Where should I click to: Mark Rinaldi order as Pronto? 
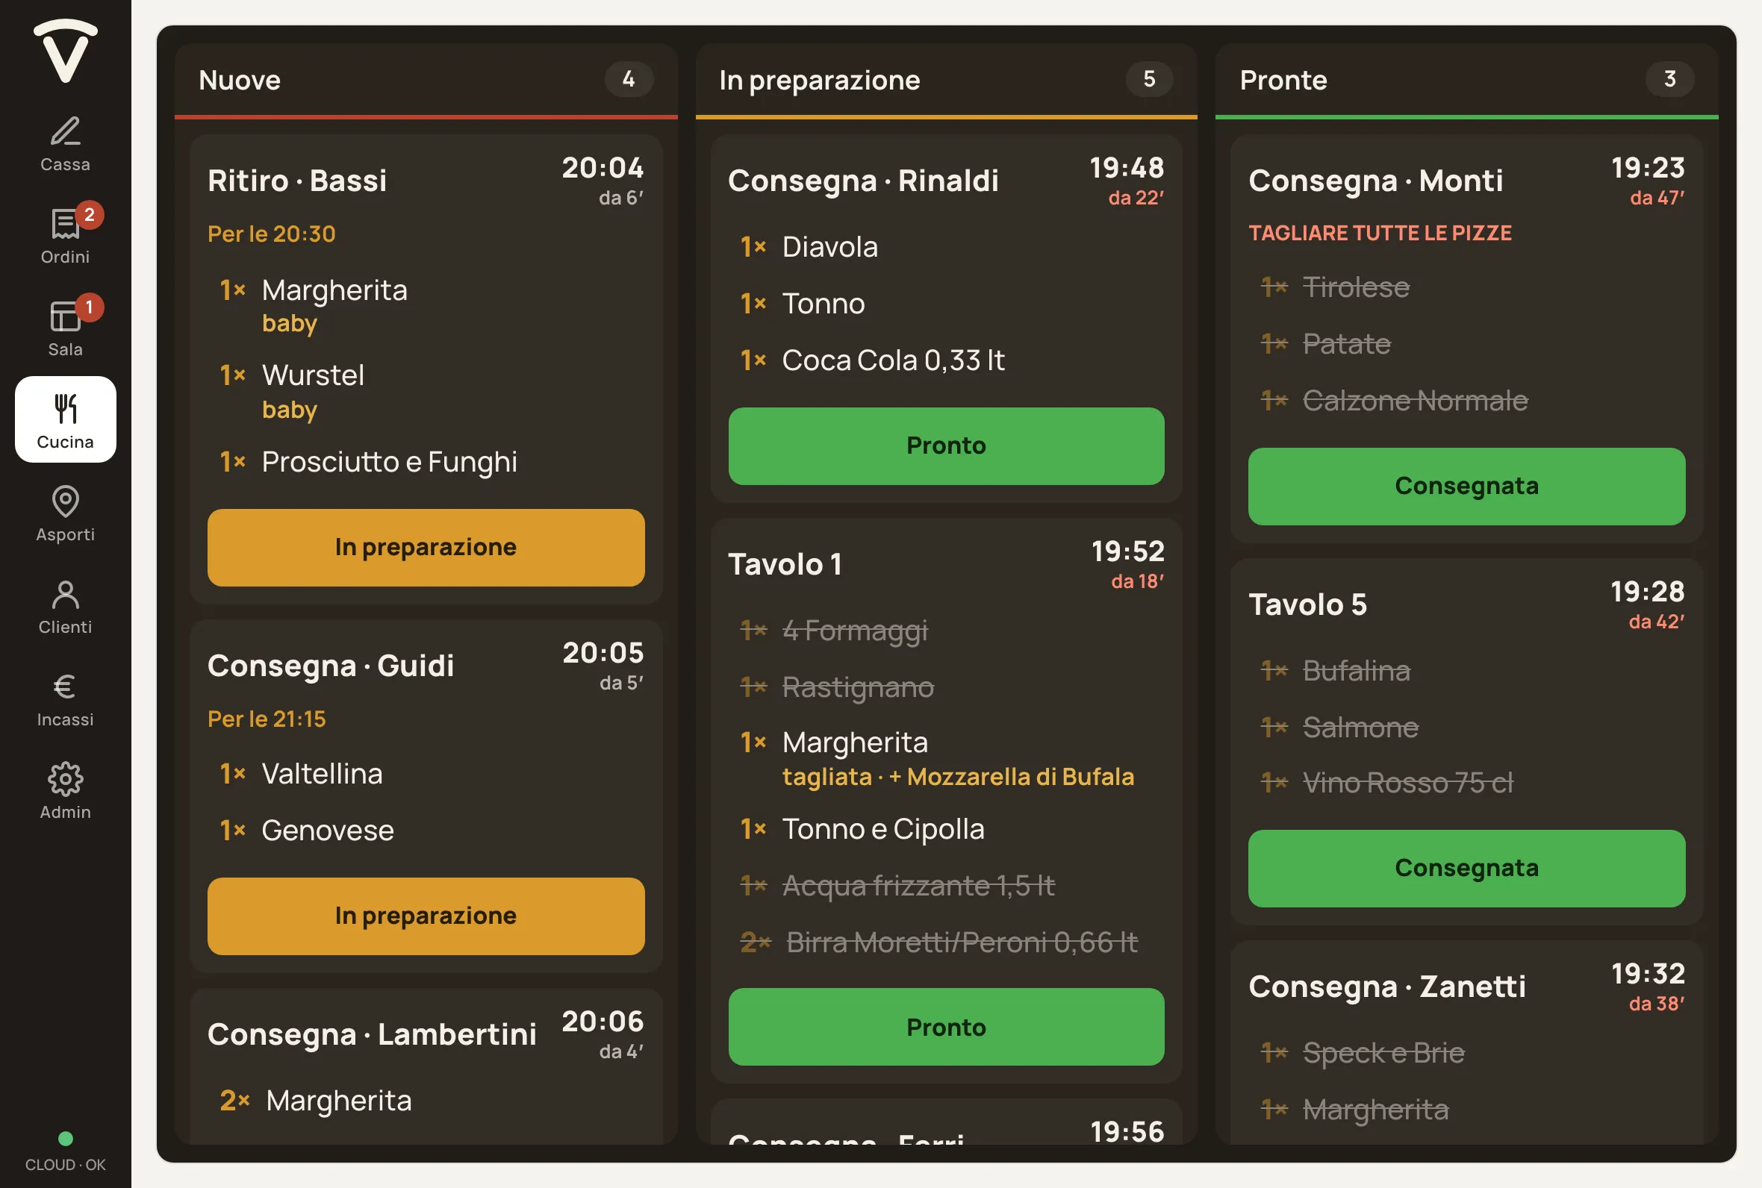pos(946,445)
